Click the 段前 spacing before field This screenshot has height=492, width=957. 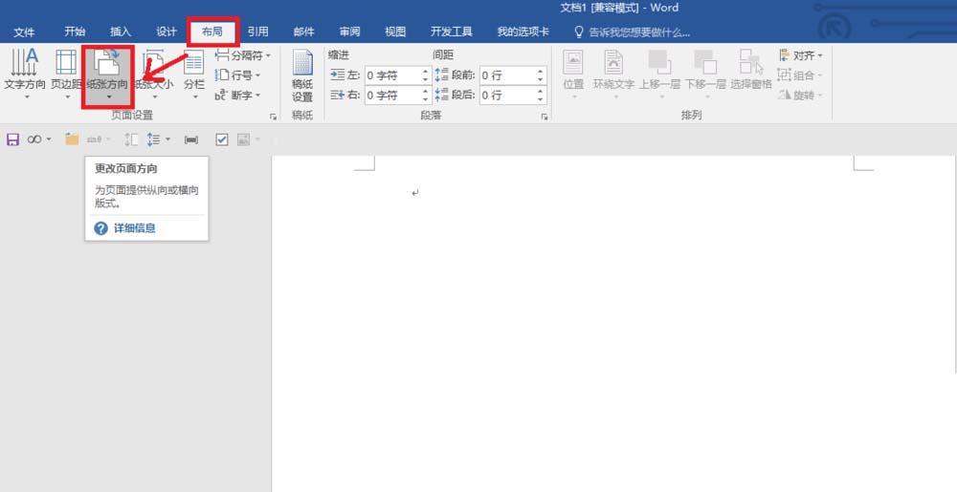click(507, 75)
